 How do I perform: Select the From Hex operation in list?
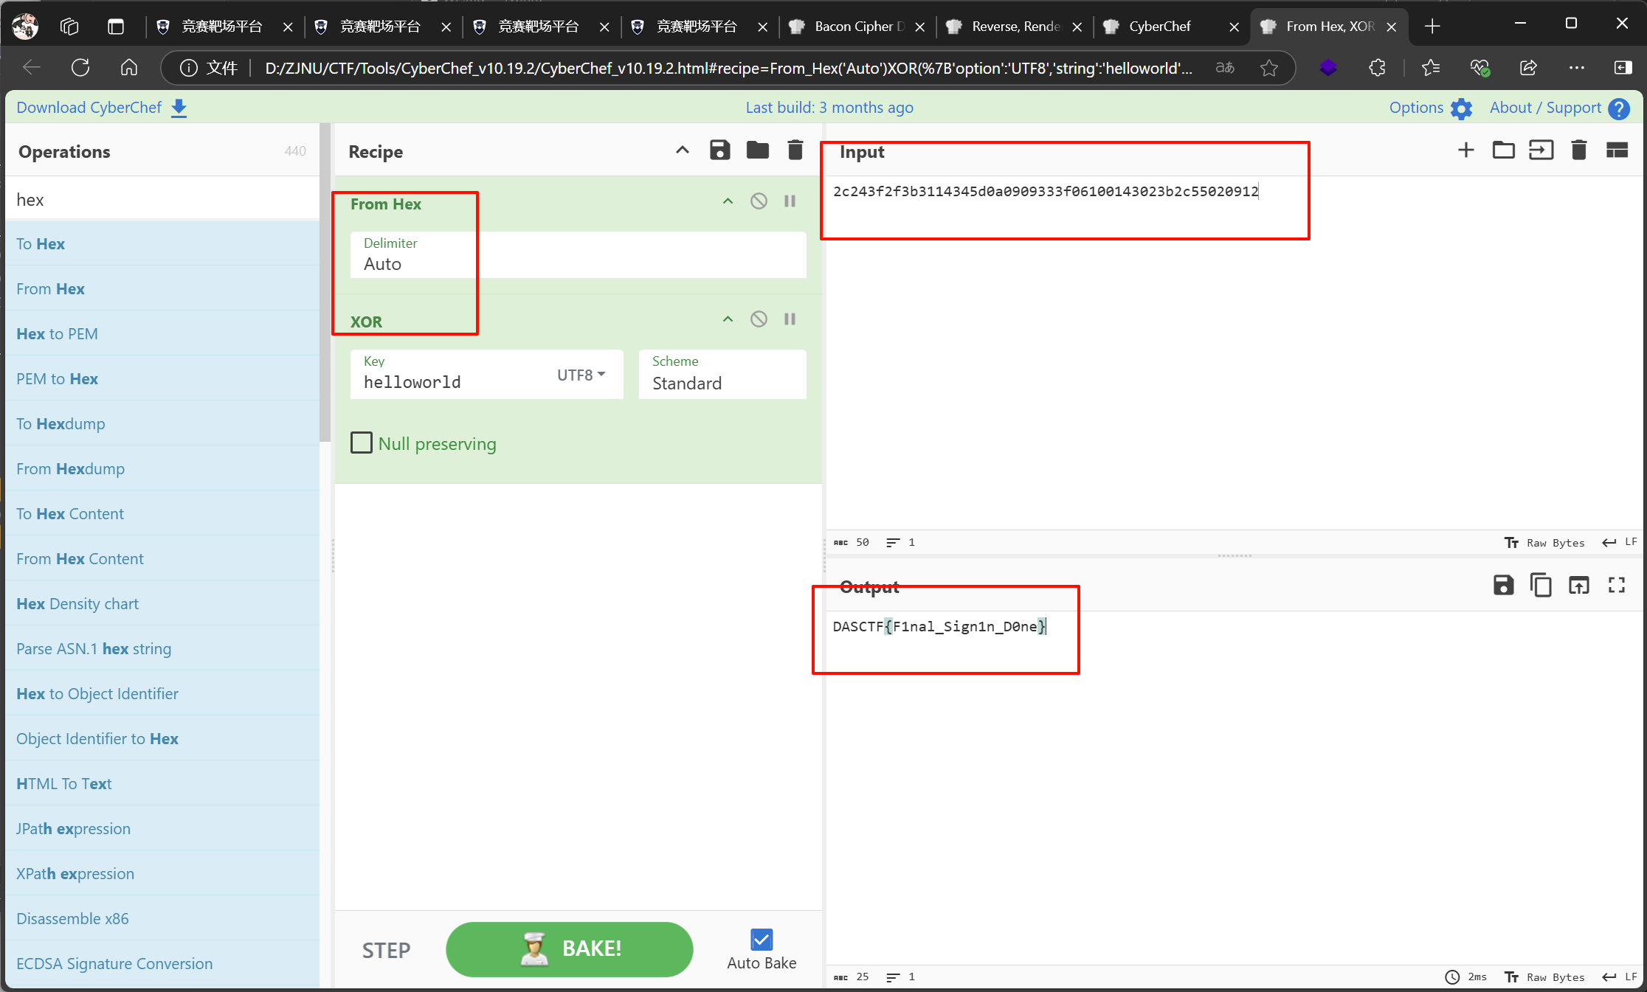[162, 288]
